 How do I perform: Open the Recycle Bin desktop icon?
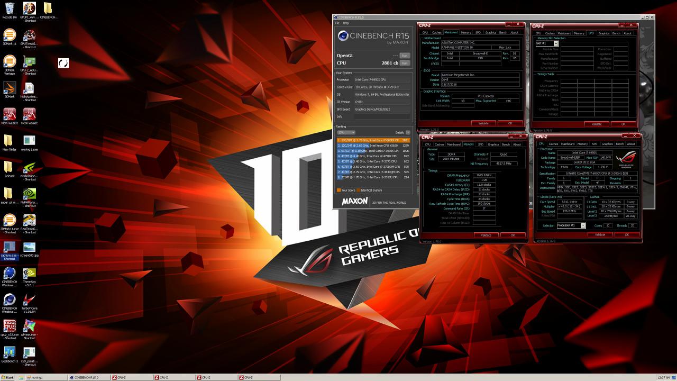click(x=9, y=11)
